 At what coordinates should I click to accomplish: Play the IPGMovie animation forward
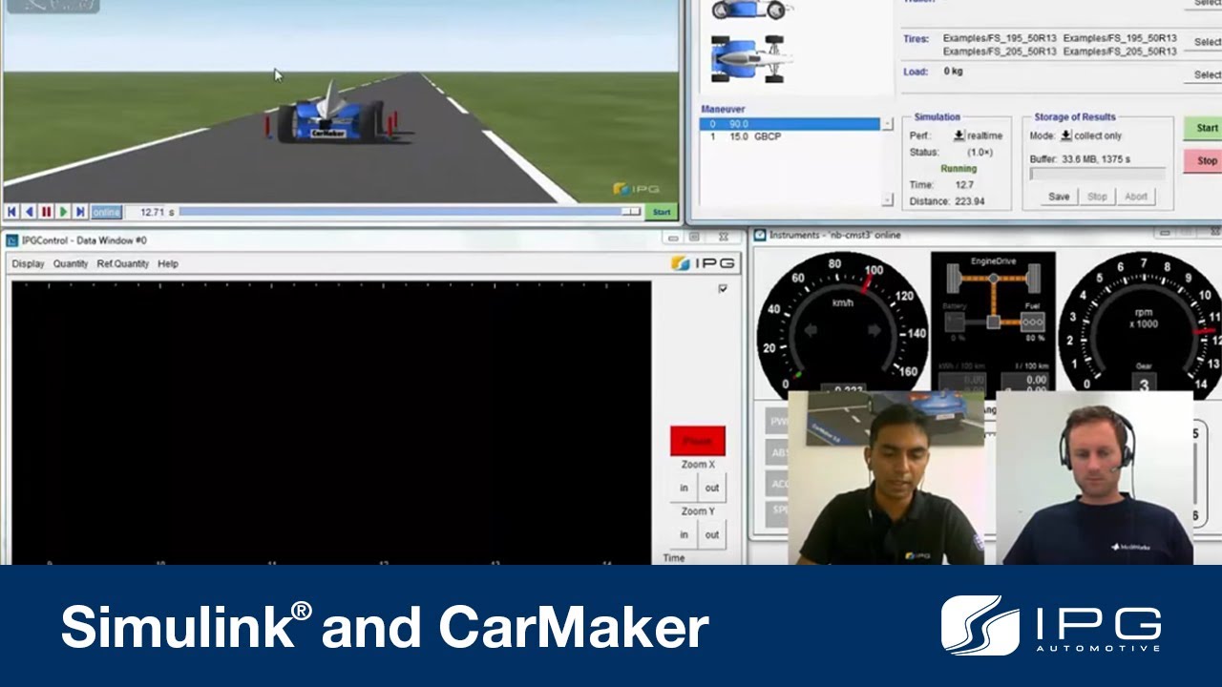point(63,212)
